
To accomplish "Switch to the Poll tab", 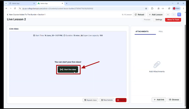I will click(161, 31).
